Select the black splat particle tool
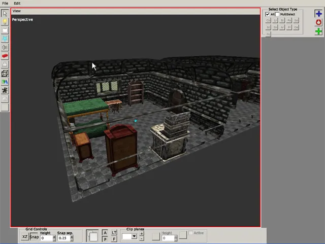The height and width of the screenshot is (244, 325). (x=5, y=90)
